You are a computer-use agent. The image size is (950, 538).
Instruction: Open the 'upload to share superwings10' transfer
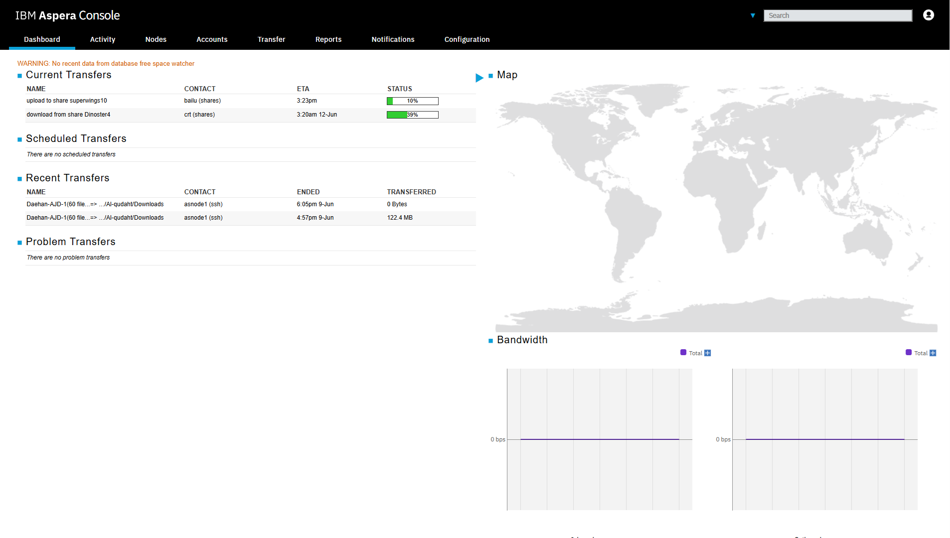coord(67,101)
